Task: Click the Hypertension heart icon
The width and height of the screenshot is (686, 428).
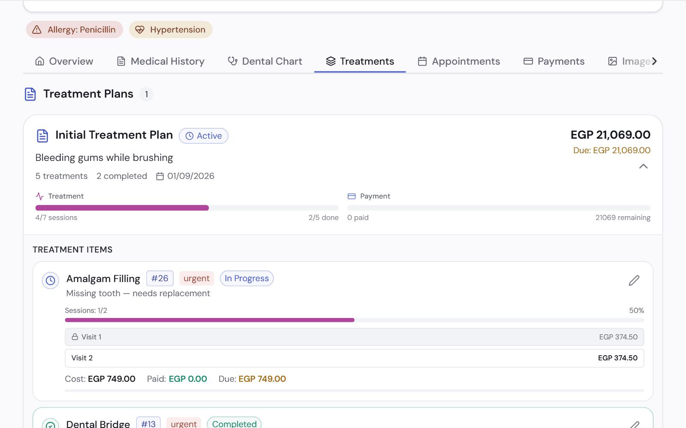Action: pyautogui.click(x=140, y=30)
